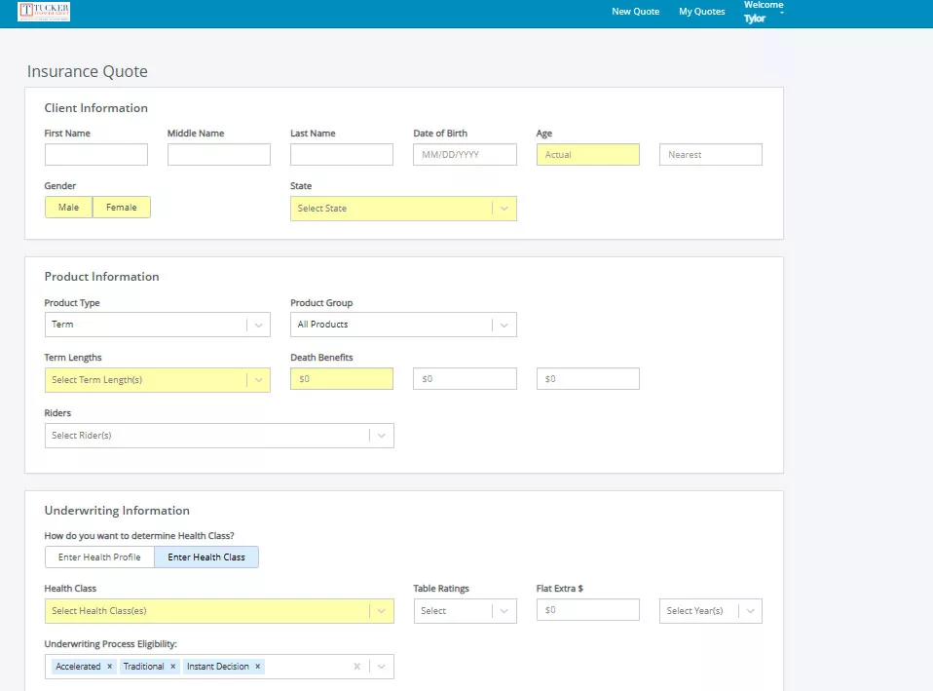Open the Welcome Tylor user menu arrow
The width and height of the screenshot is (933, 691).
pyautogui.click(x=782, y=13)
